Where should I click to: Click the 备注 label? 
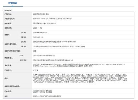[6, 96]
